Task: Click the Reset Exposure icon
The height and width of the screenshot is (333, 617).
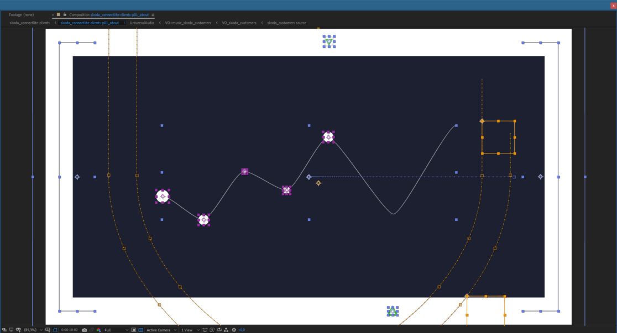Action: coord(234,330)
